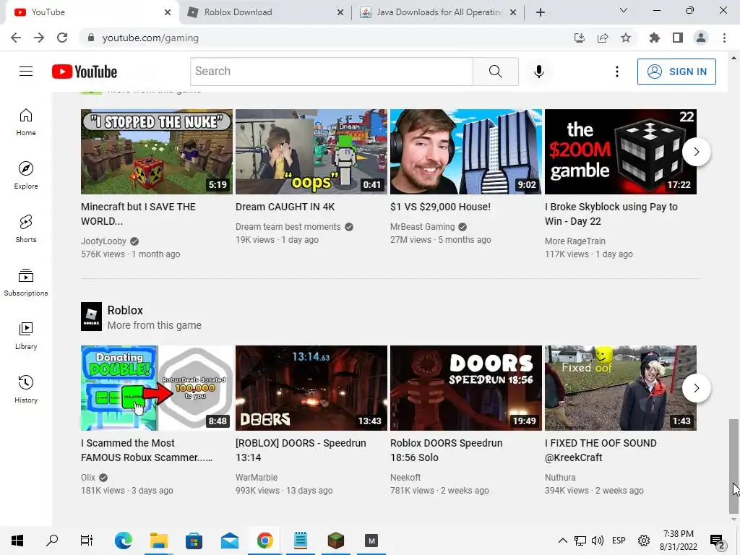Viewport: 740px width, 555px height.
Task: Open "I FIXED THE OOF SOUND" video title
Action: point(601,450)
